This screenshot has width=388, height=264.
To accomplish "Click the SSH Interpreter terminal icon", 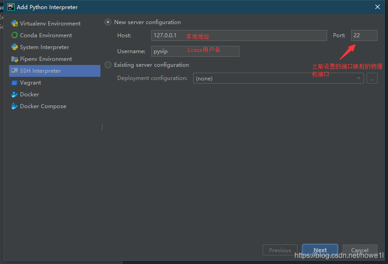I will 15,71.
